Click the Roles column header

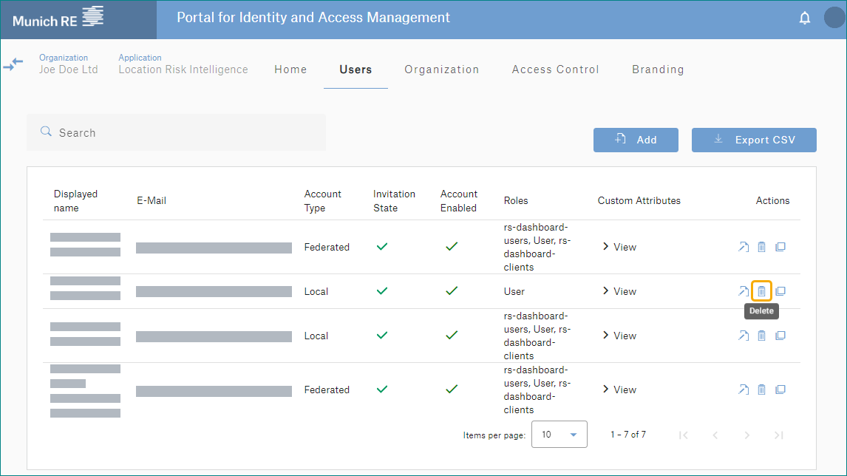point(516,200)
